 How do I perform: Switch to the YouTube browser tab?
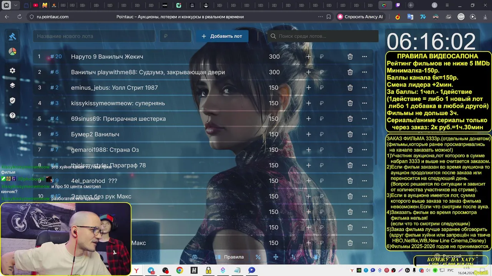point(36,5)
